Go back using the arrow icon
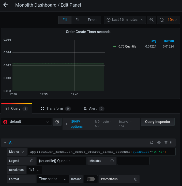The height and width of the screenshot is (186, 182). pyautogui.click(x=6, y=5)
